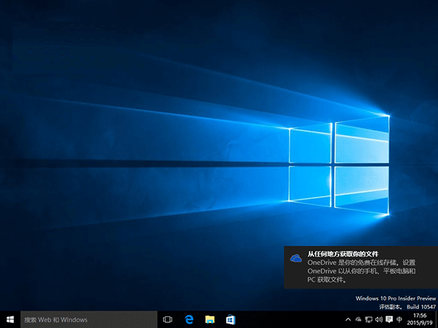Expand the hidden system tray icons
The height and width of the screenshot is (328, 438).
point(347,319)
